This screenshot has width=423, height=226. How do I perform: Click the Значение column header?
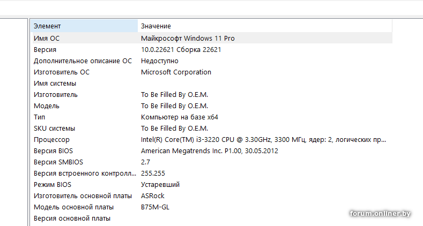tap(265, 26)
